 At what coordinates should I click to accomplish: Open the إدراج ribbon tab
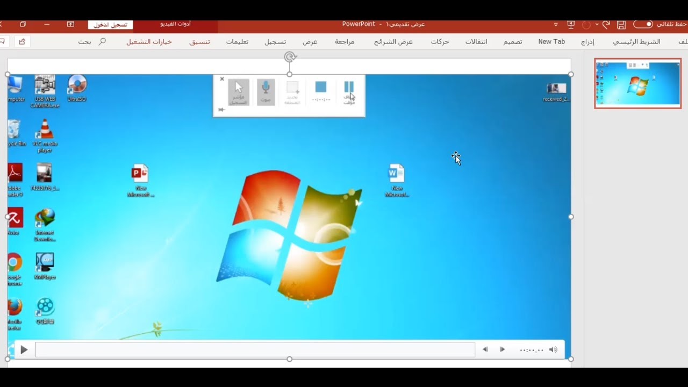point(587,41)
